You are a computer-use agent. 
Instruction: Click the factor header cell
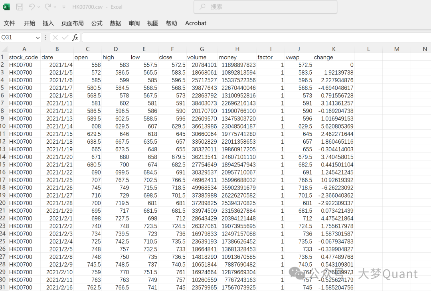271,57
